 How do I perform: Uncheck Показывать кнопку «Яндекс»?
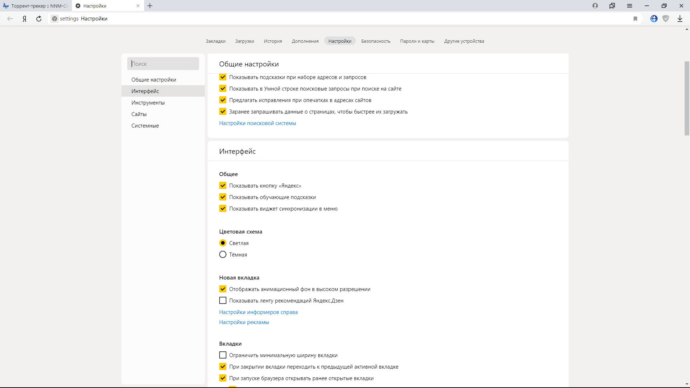(x=223, y=185)
